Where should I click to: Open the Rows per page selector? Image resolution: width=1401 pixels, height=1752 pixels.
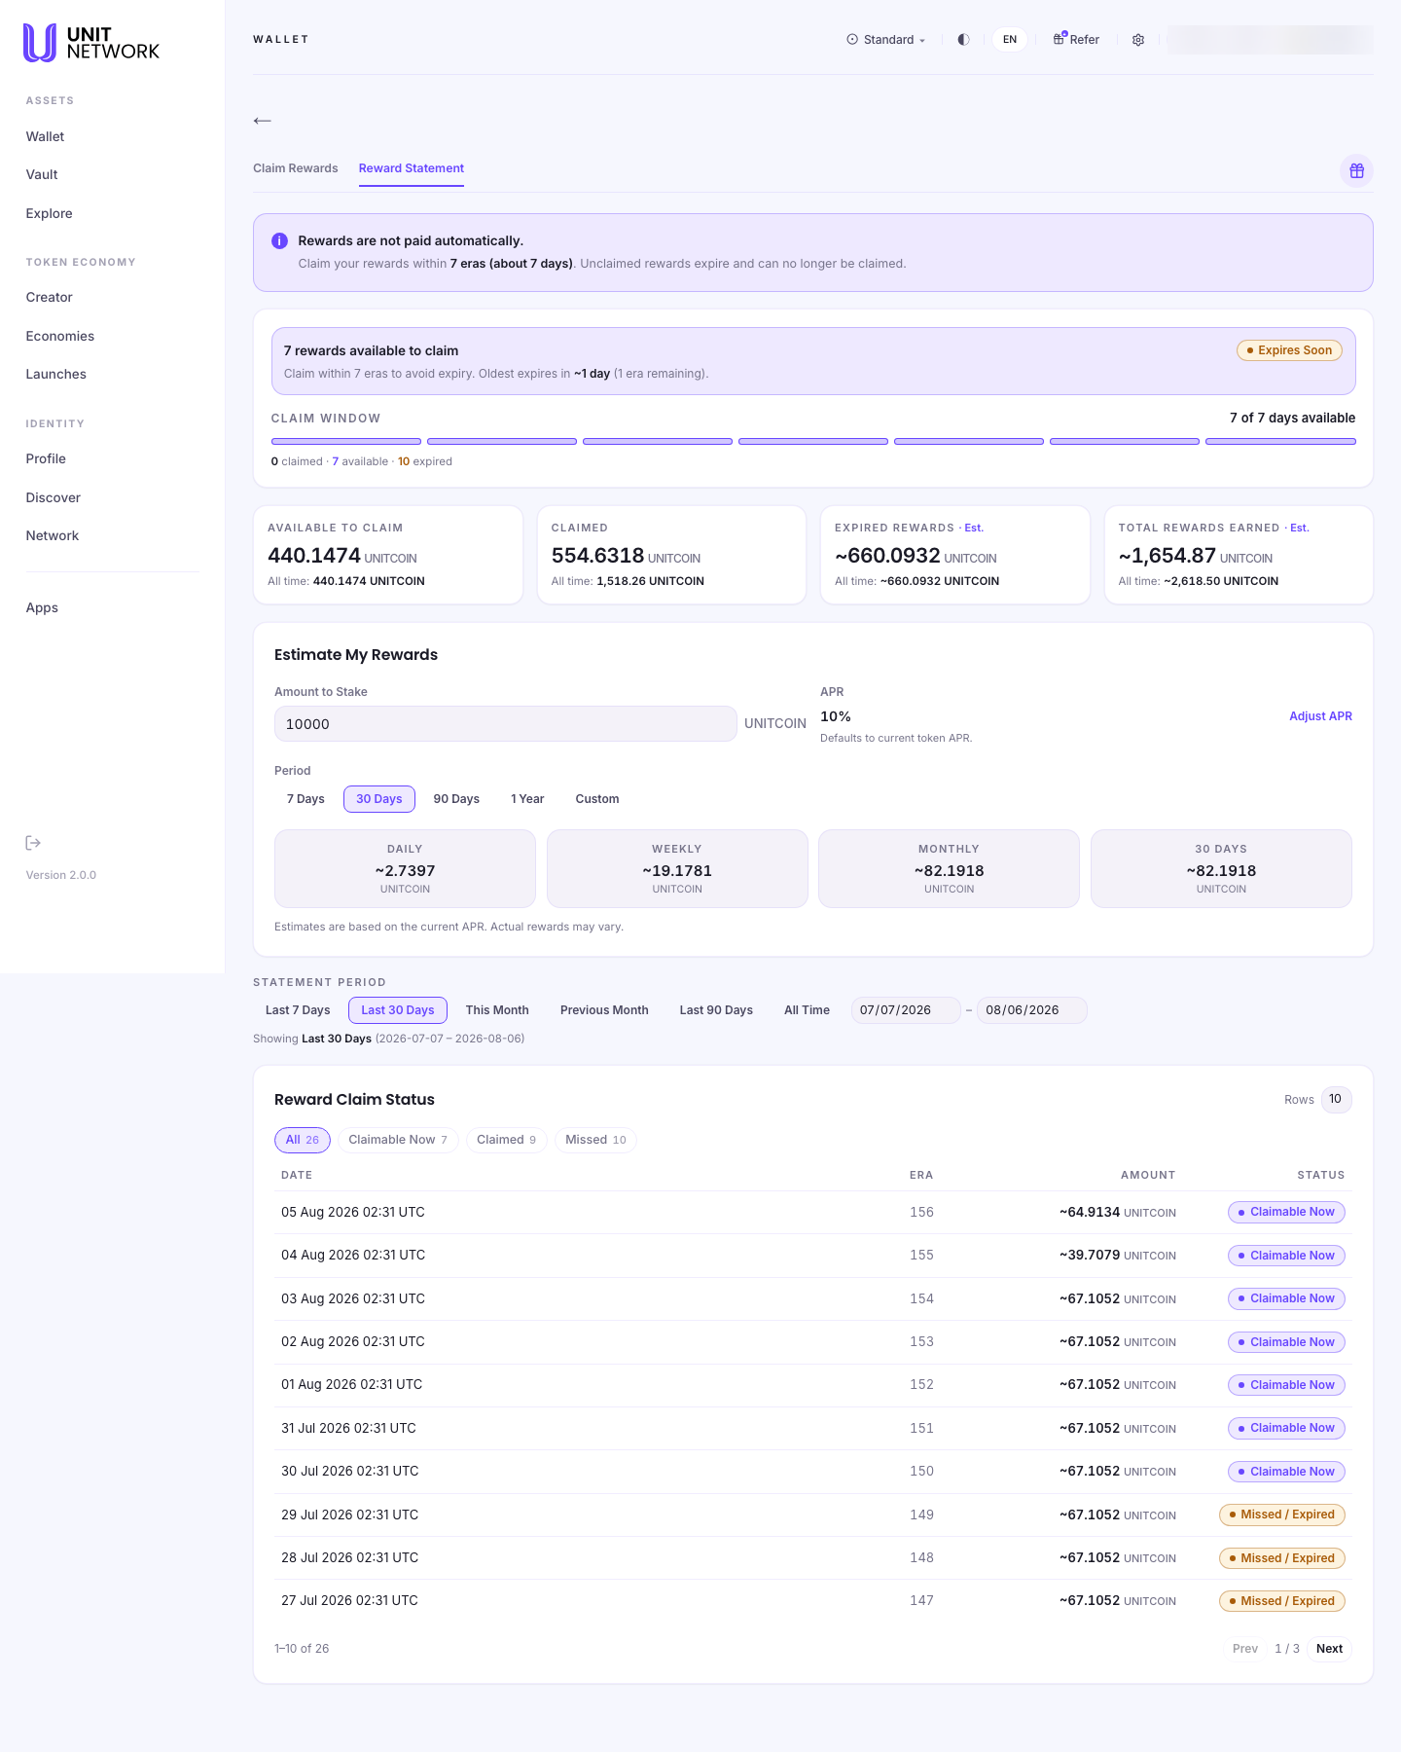[x=1336, y=1100]
